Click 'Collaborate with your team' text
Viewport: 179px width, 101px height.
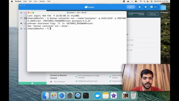point(88,81)
